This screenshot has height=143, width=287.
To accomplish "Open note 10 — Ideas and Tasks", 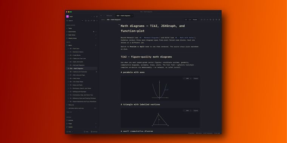I will (82, 85).
